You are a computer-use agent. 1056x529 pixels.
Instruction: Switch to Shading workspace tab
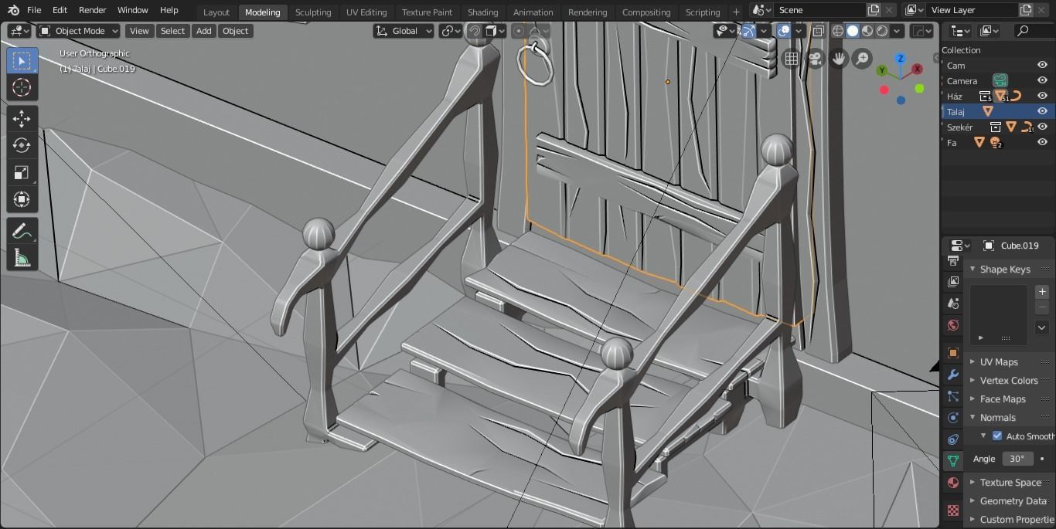pyautogui.click(x=482, y=12)
